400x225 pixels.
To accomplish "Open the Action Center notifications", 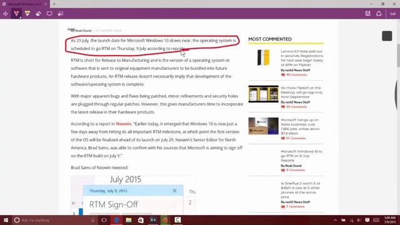I will point(367,220).
